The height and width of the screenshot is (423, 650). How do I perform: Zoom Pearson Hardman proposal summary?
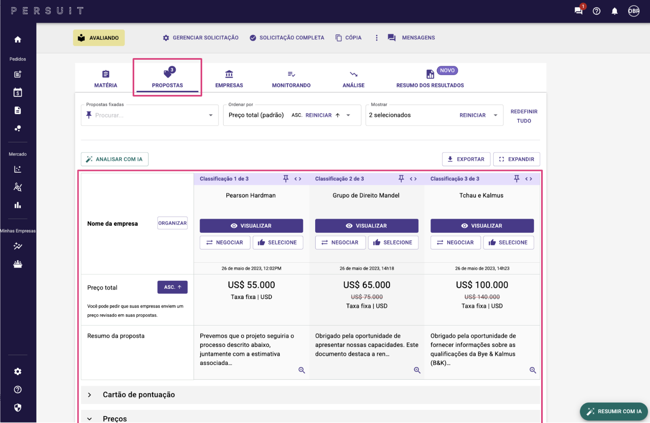[302, 370]
